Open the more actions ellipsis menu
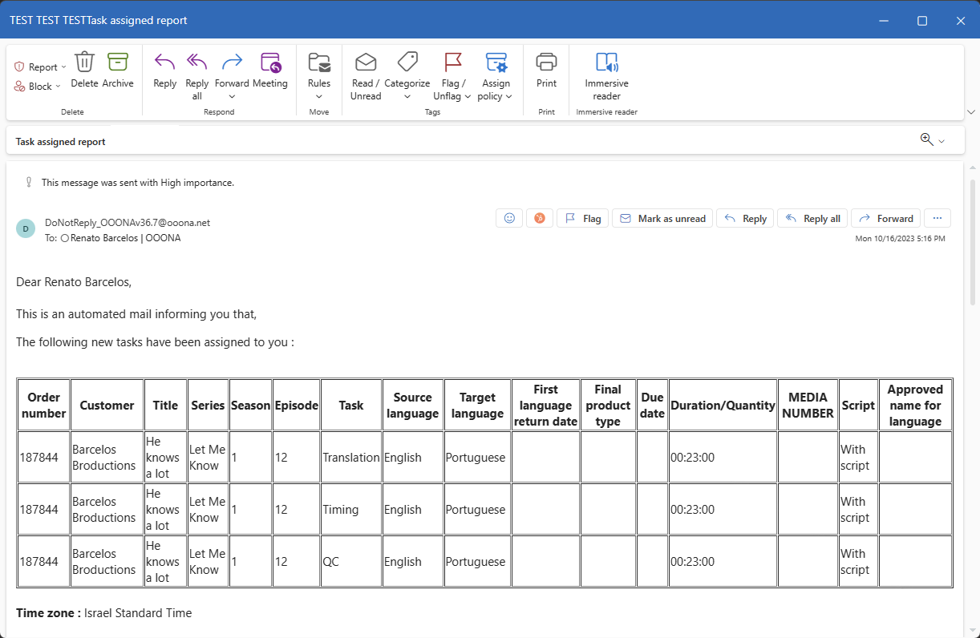Viewport: 980px width, 638px height. click(937, 218)
